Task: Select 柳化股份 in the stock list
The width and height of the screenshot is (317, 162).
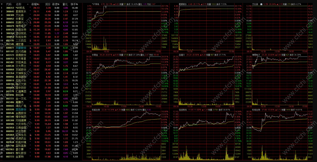Action: point(21,153)
